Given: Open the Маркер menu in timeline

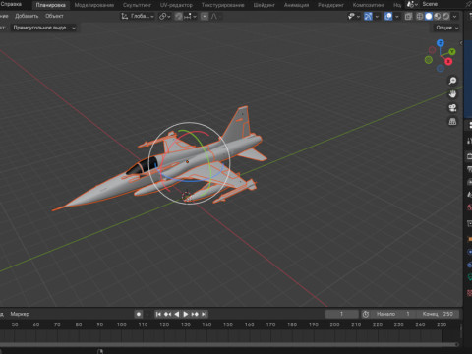Looking at the screenshot, I should [20, 314].
